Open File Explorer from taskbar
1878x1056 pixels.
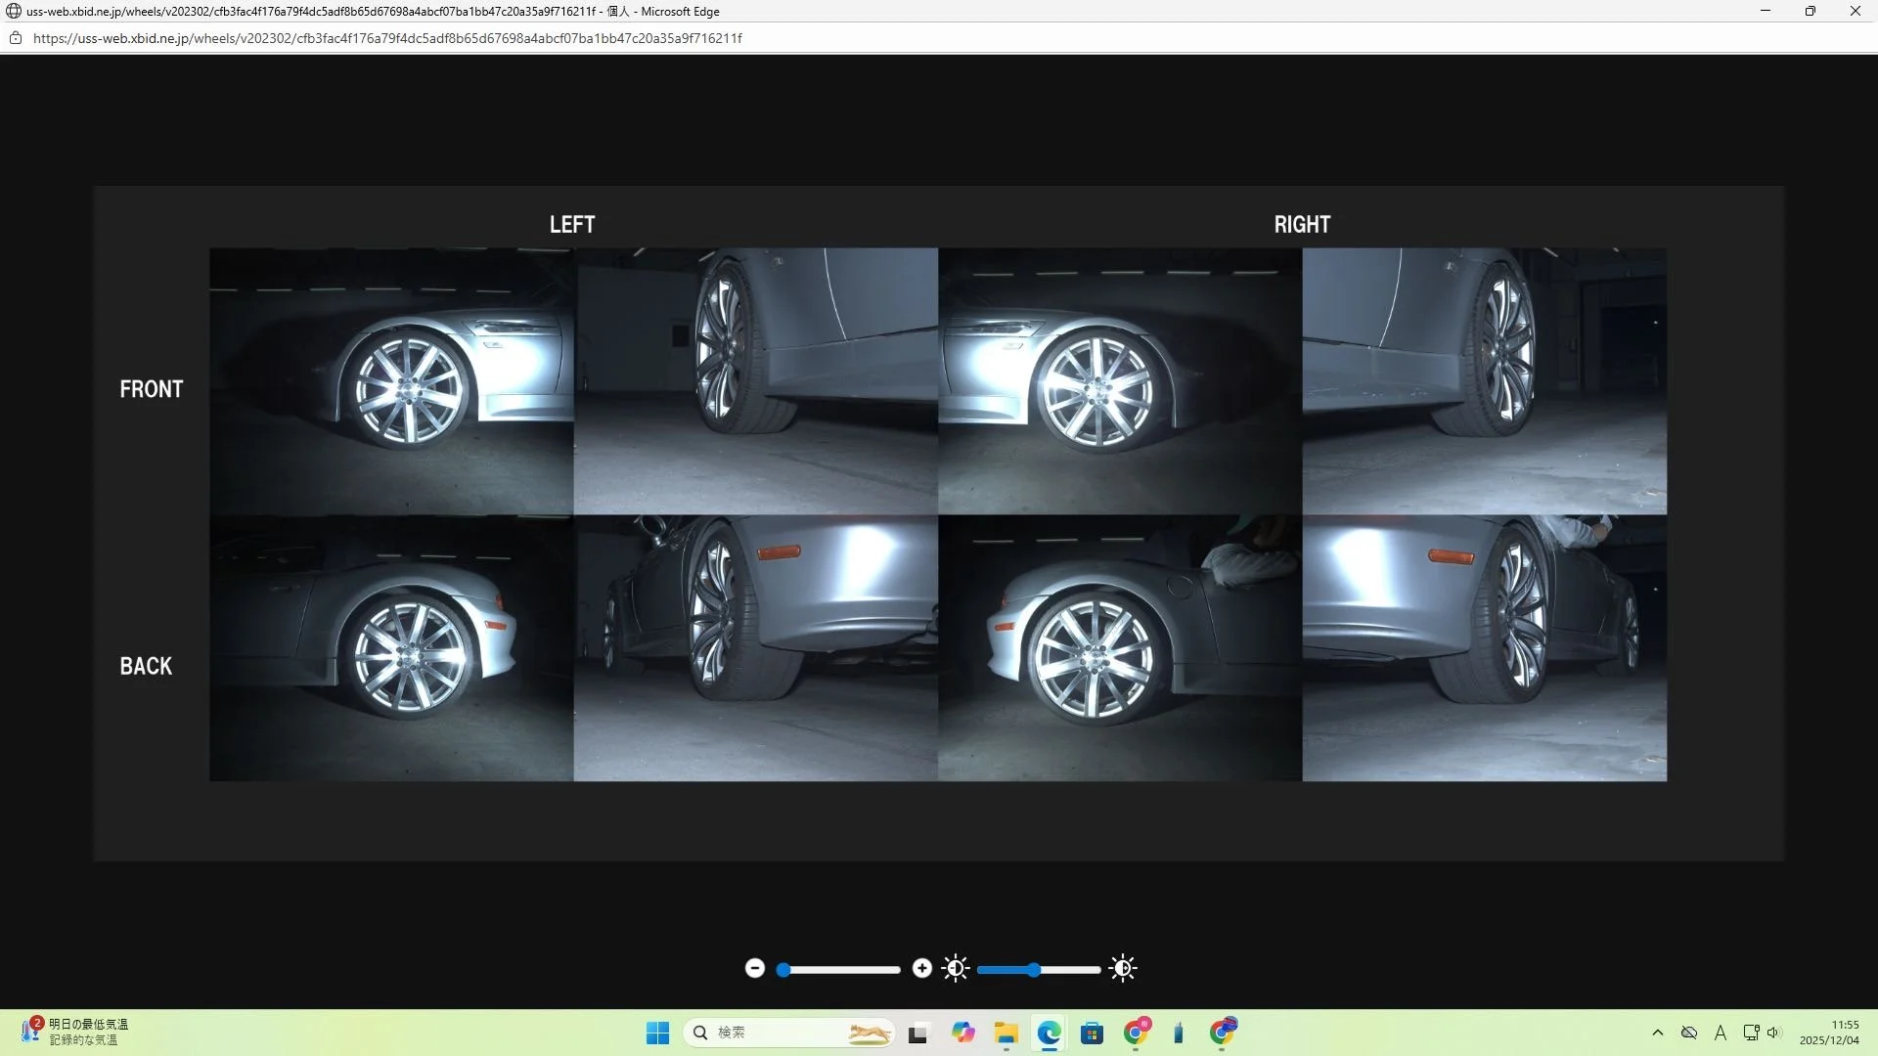(1006, 1033)
